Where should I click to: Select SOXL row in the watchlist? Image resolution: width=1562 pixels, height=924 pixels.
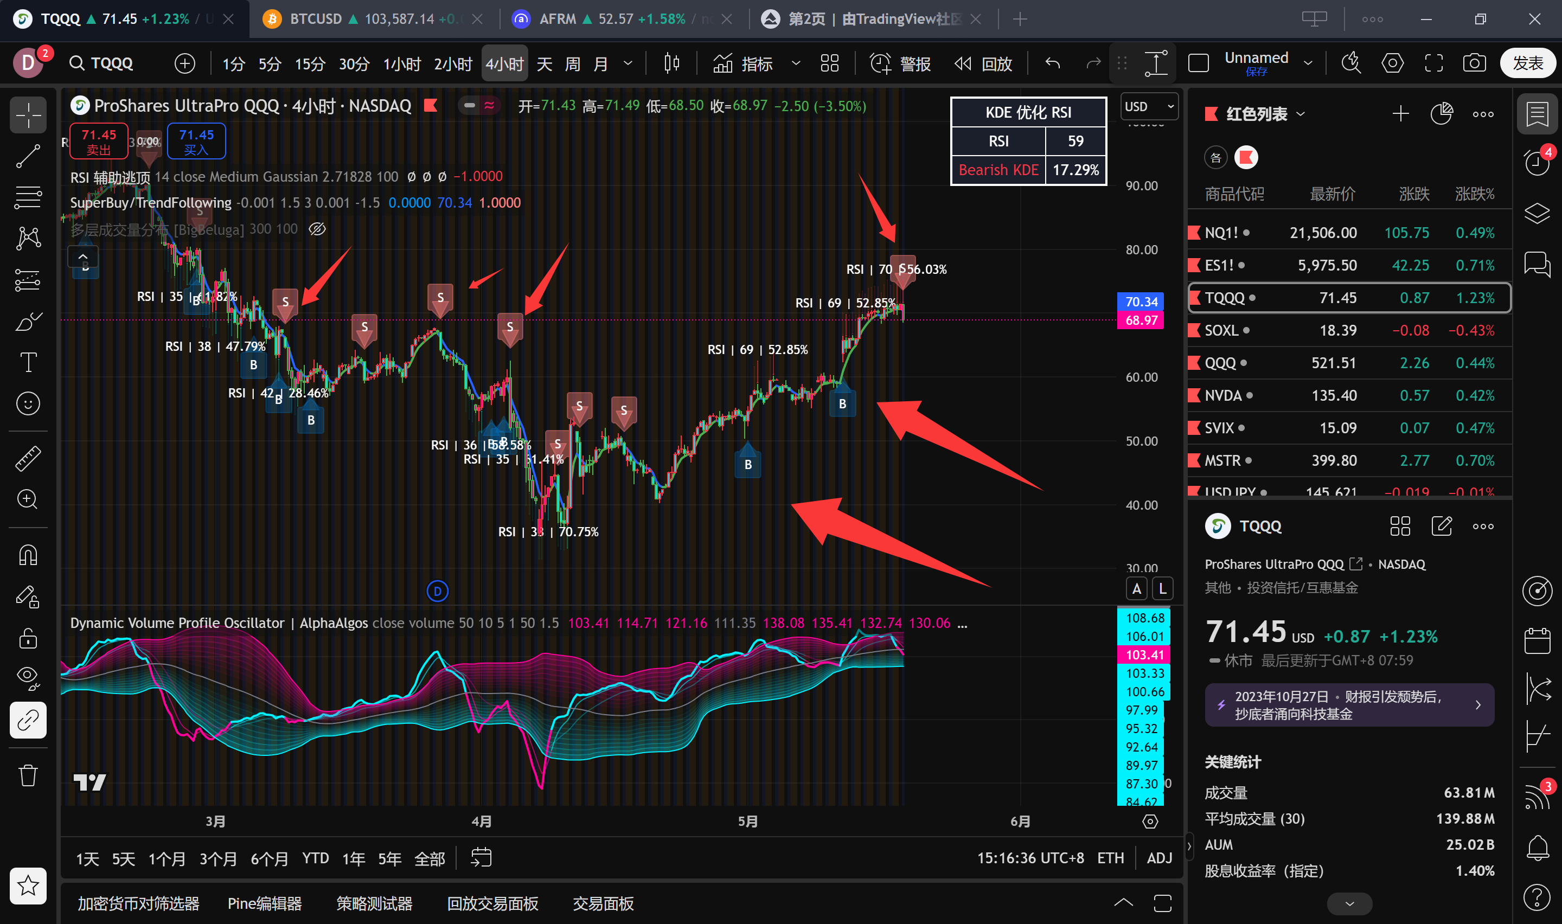tap(1350, 330)
